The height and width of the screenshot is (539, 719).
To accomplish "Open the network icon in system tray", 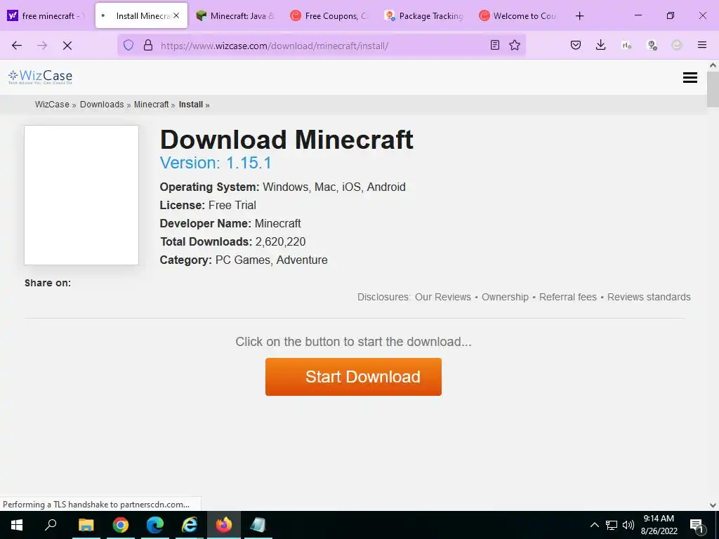I will [612, 525].
